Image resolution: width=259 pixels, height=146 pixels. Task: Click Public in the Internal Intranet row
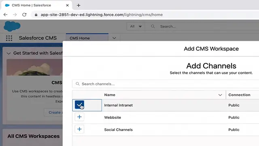click(234, 105)
